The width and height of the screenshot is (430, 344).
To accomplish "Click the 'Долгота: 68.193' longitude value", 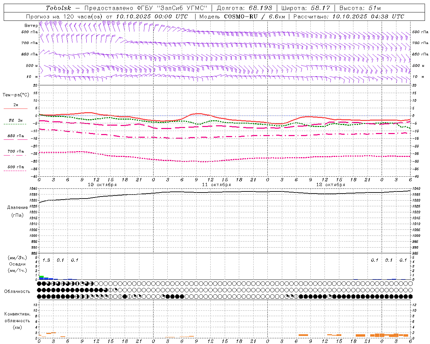I will click(x=244, y=8).
